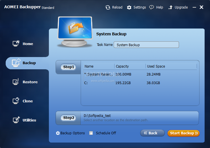The image size is (210, 148).
Task: Click the Backup Options gear icon
Action: [x=58, y=133]
